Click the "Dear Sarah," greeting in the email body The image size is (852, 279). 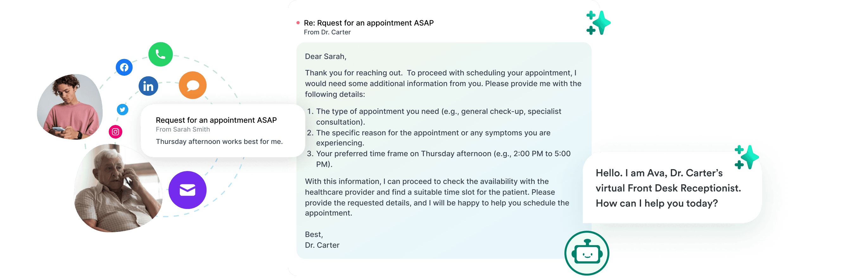click(x=326, y=57)
